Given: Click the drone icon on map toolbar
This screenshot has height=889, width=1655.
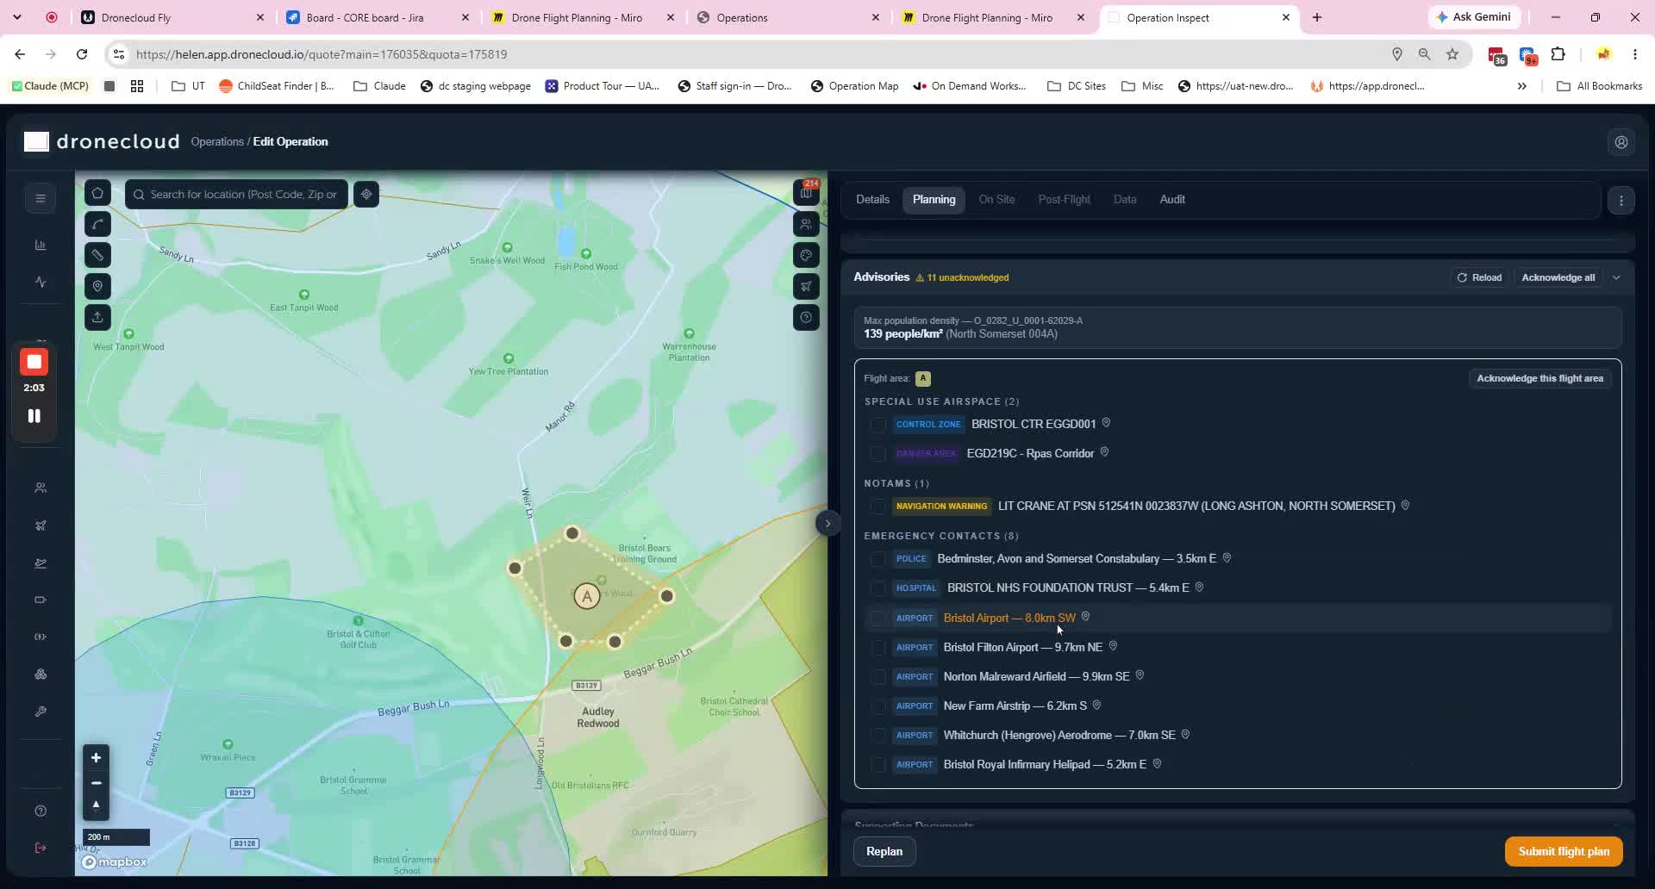Looking at the screenshot, I should tap(806, 286).
